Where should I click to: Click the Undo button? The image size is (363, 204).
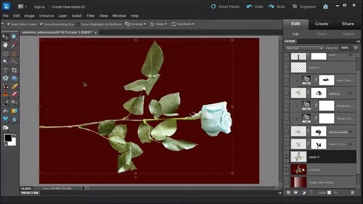(x=255, y=7)
